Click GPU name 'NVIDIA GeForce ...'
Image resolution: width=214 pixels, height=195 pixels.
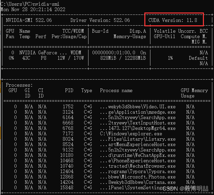click(43, 53)
